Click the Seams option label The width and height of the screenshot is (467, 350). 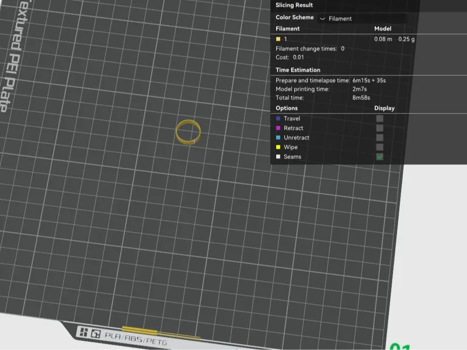click(x=292, y=156)
